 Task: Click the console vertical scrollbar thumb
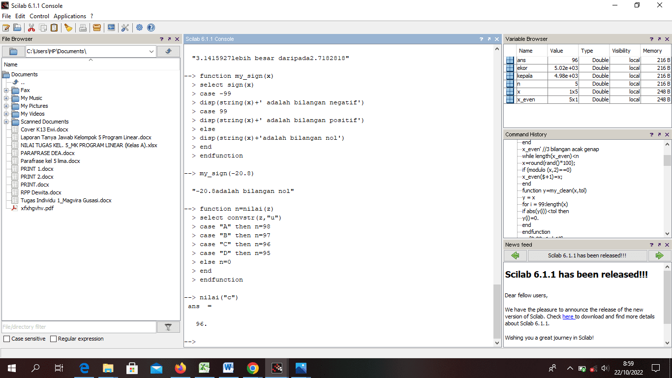point(497,311)
